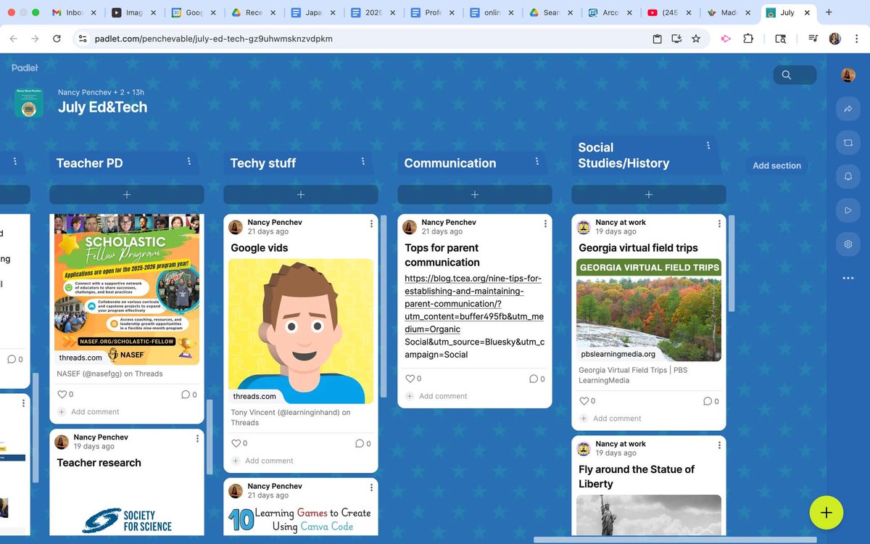
Task: Open options menu on Fly around Statue of Liberty post
Action: click(719, 445)
